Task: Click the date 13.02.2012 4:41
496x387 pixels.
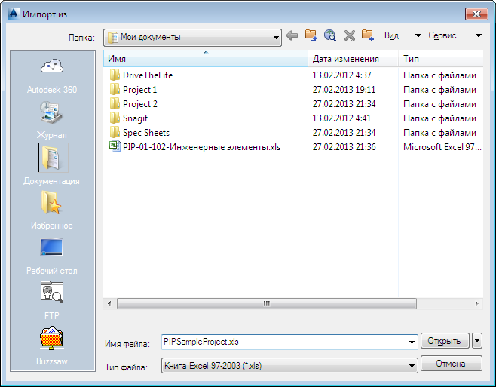Action: pyautogui.click(x=341, y=118)
